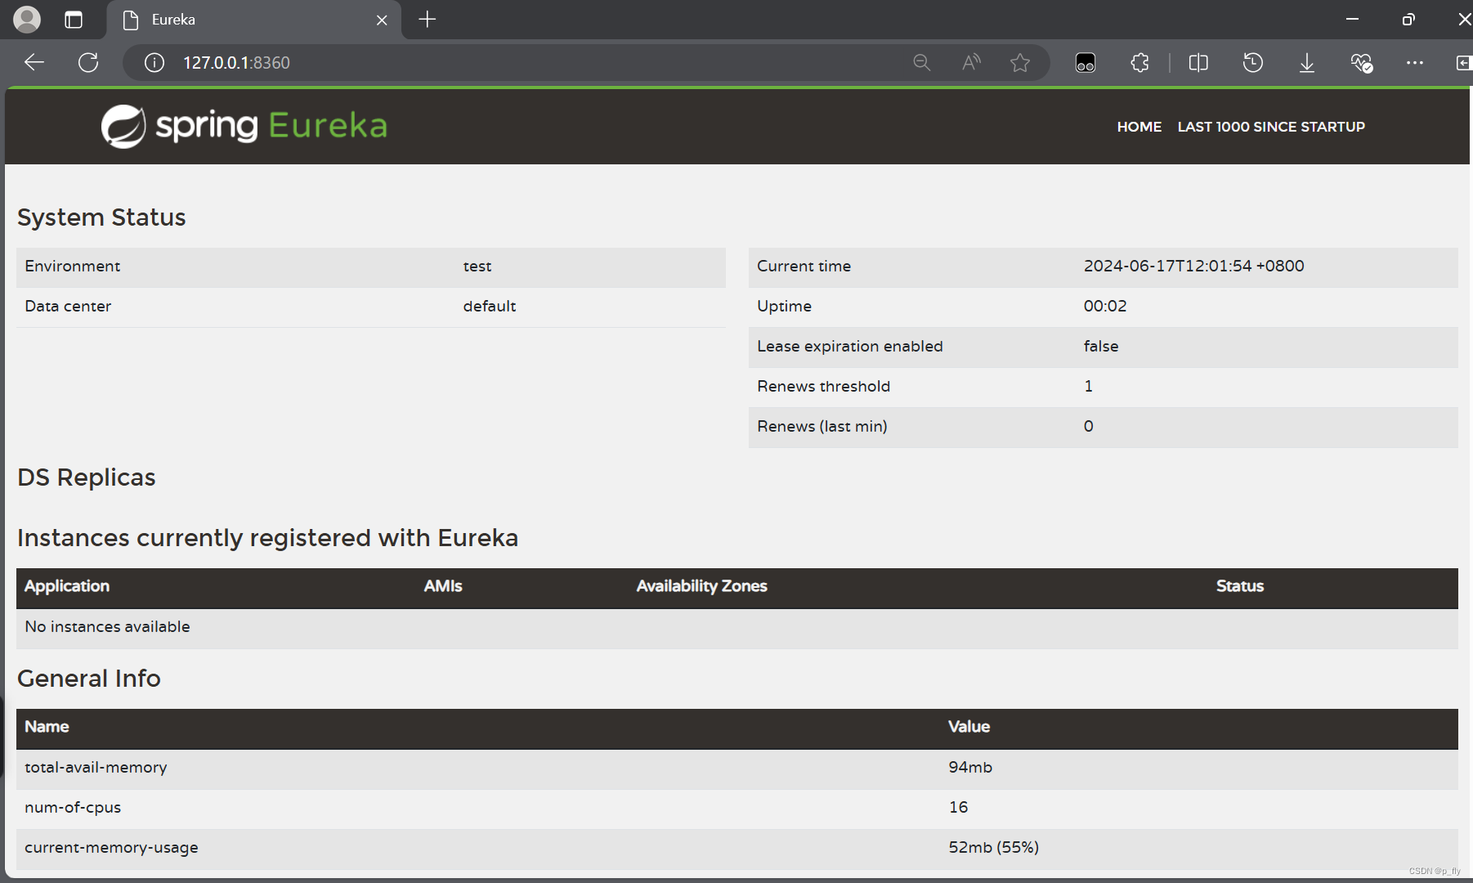
Task: Click the 'DS Replicas' heading
Action: click(x=87, y=477)
